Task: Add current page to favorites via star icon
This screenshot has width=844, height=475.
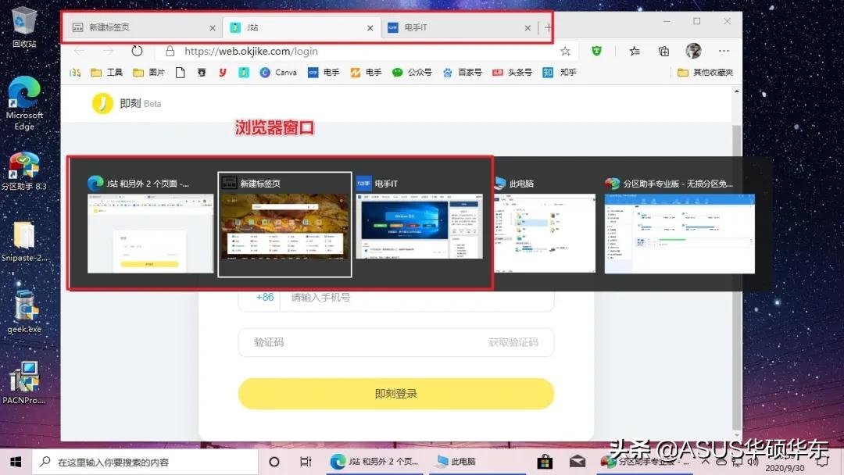Action: (566, 51)
